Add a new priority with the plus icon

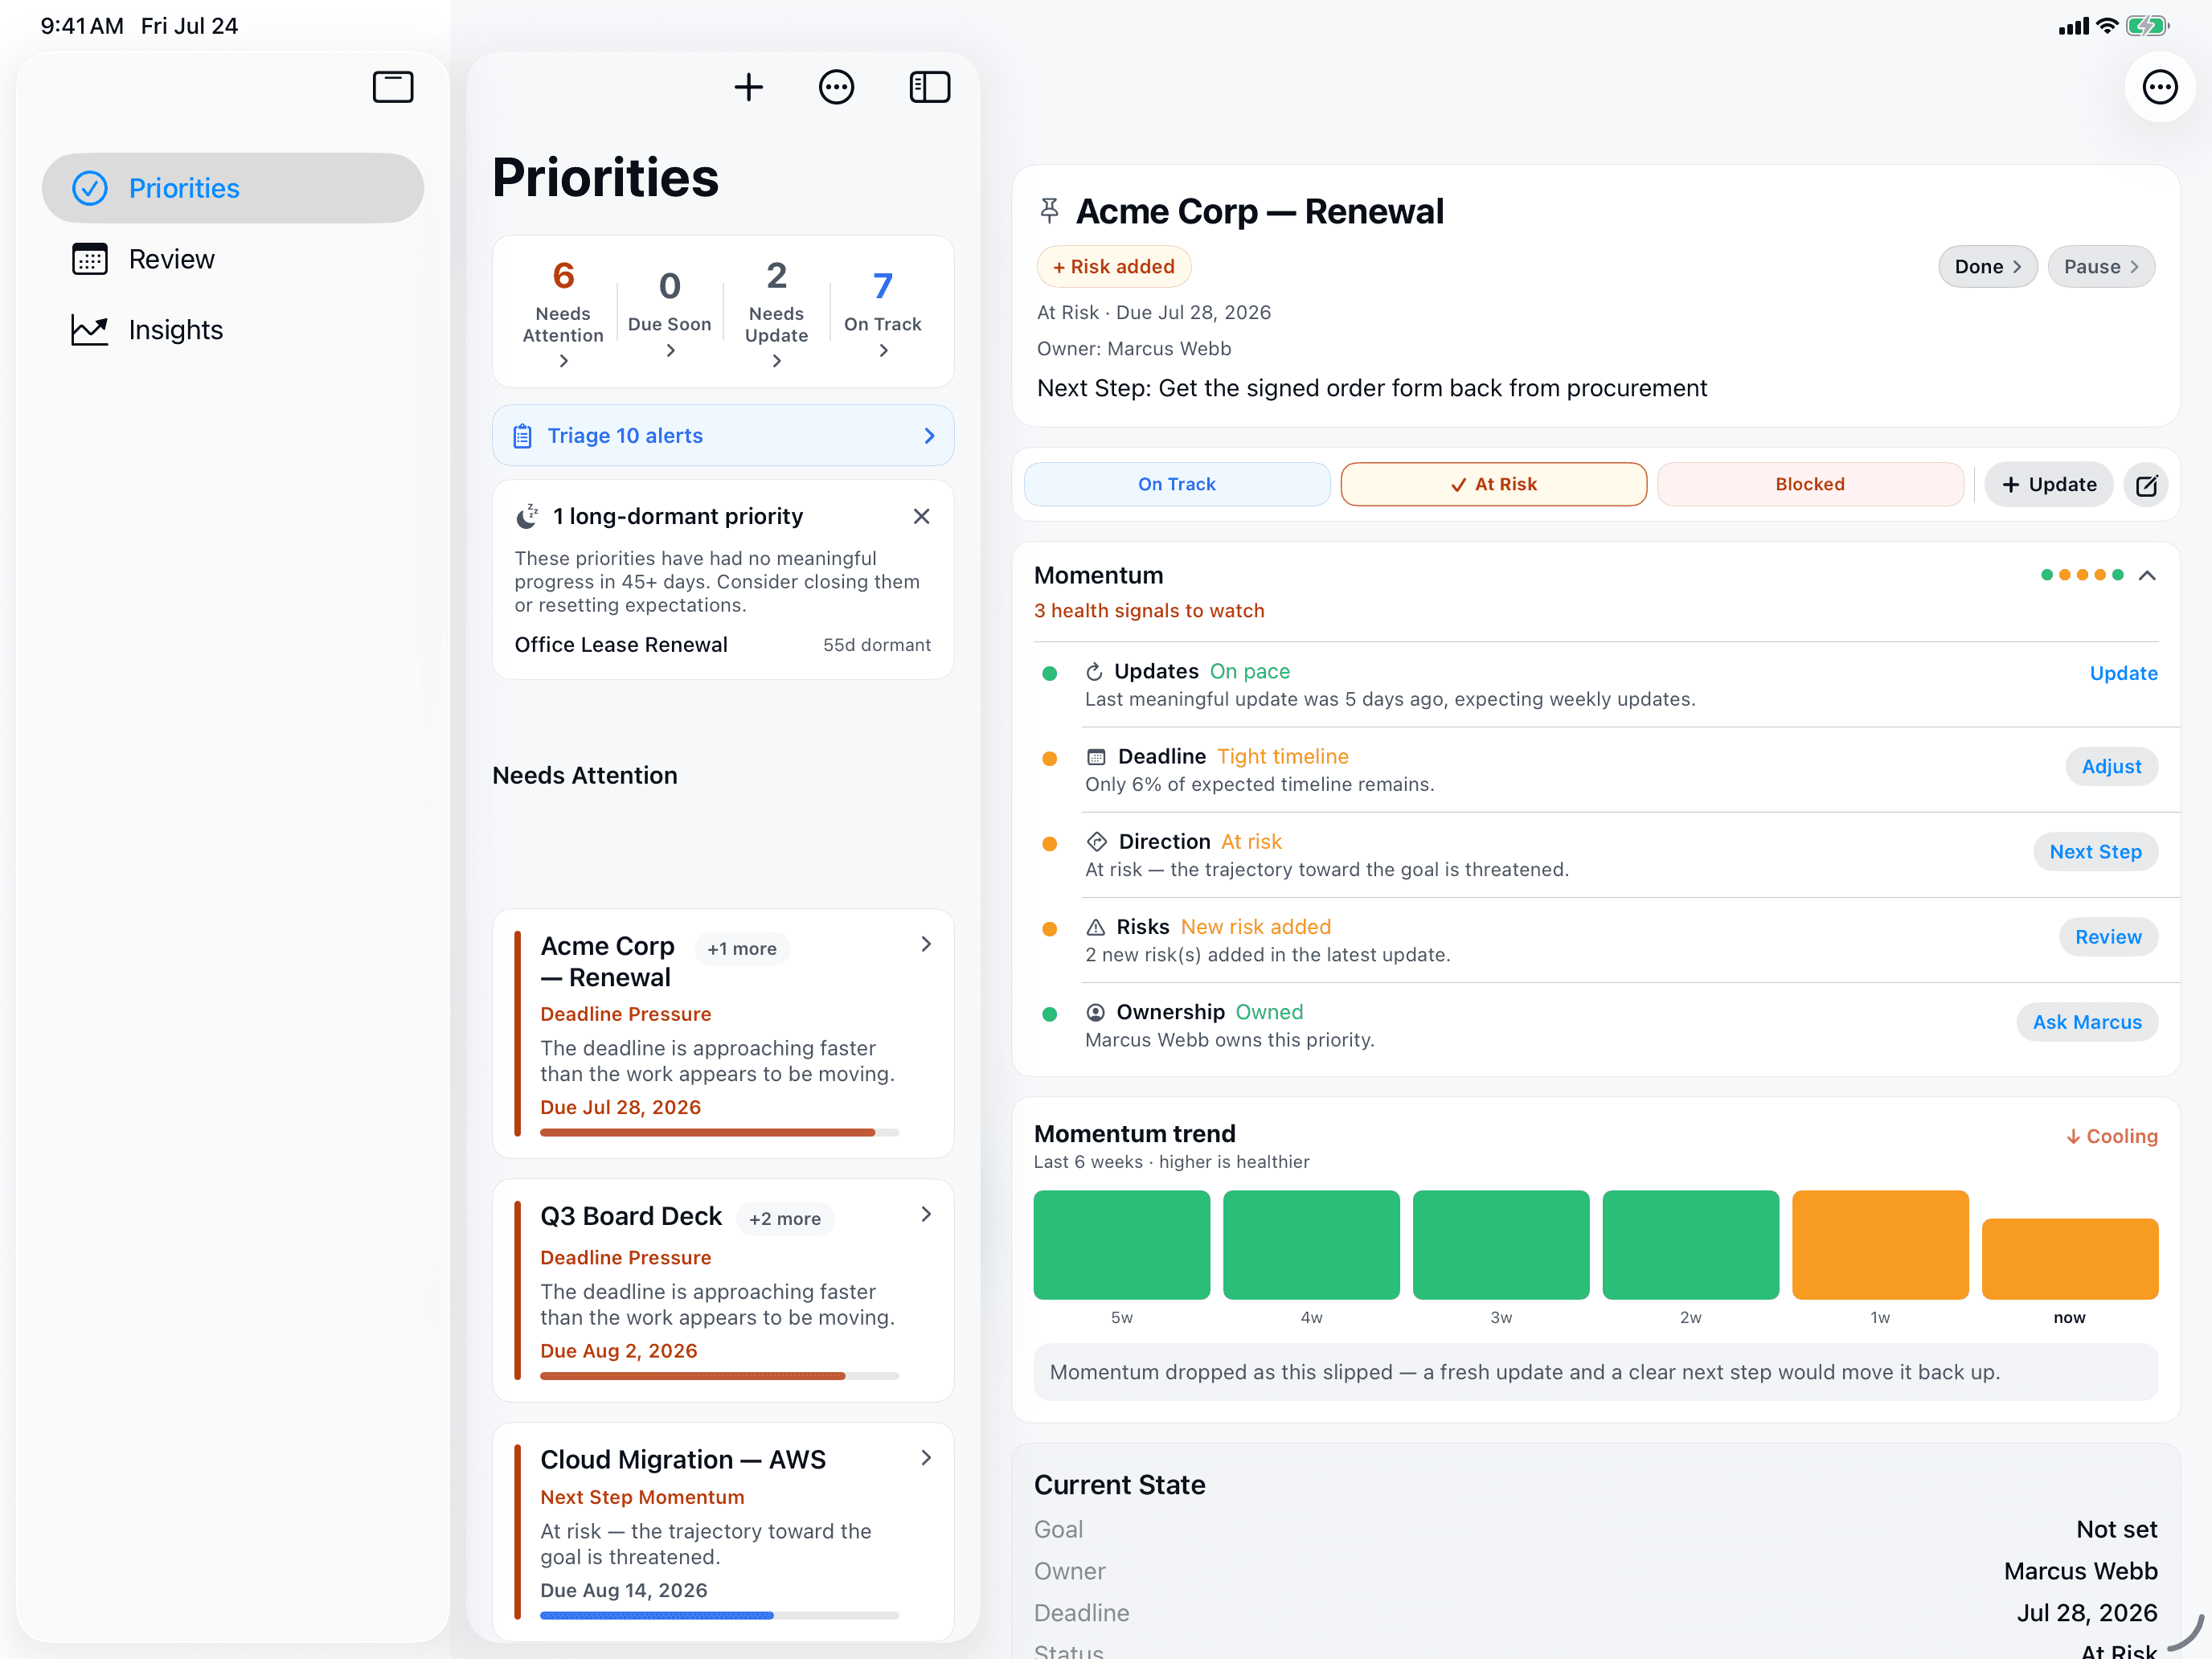coord(748,87)
